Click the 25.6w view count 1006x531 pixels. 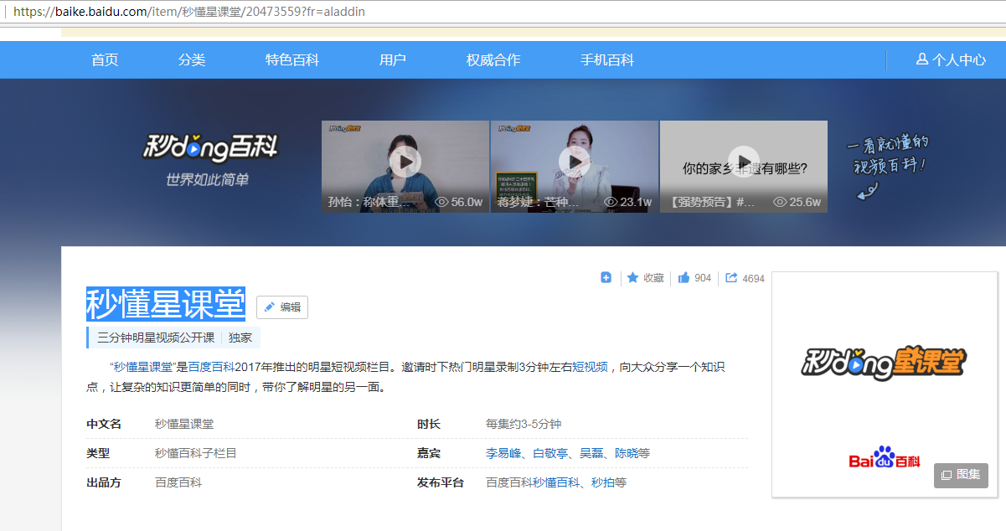pos(797,202)
